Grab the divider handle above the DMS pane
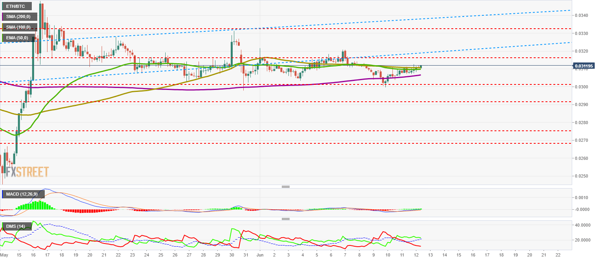Image resolution: width=602 pixels, height=260 pixels. coord(286,219)
